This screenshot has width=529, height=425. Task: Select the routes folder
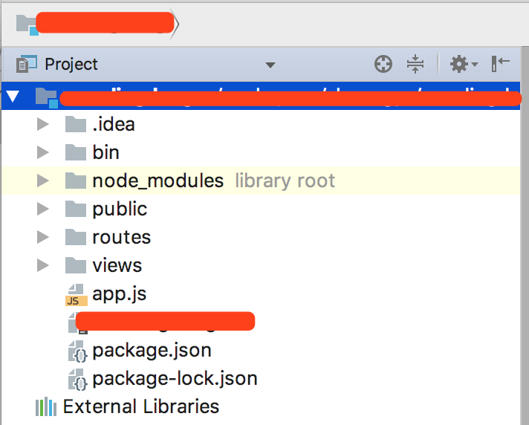(x=121, y=237)
